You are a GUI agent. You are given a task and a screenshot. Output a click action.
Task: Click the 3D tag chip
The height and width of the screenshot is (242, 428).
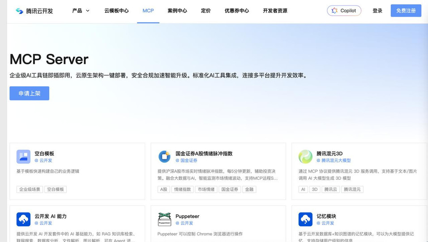[315, 189]
